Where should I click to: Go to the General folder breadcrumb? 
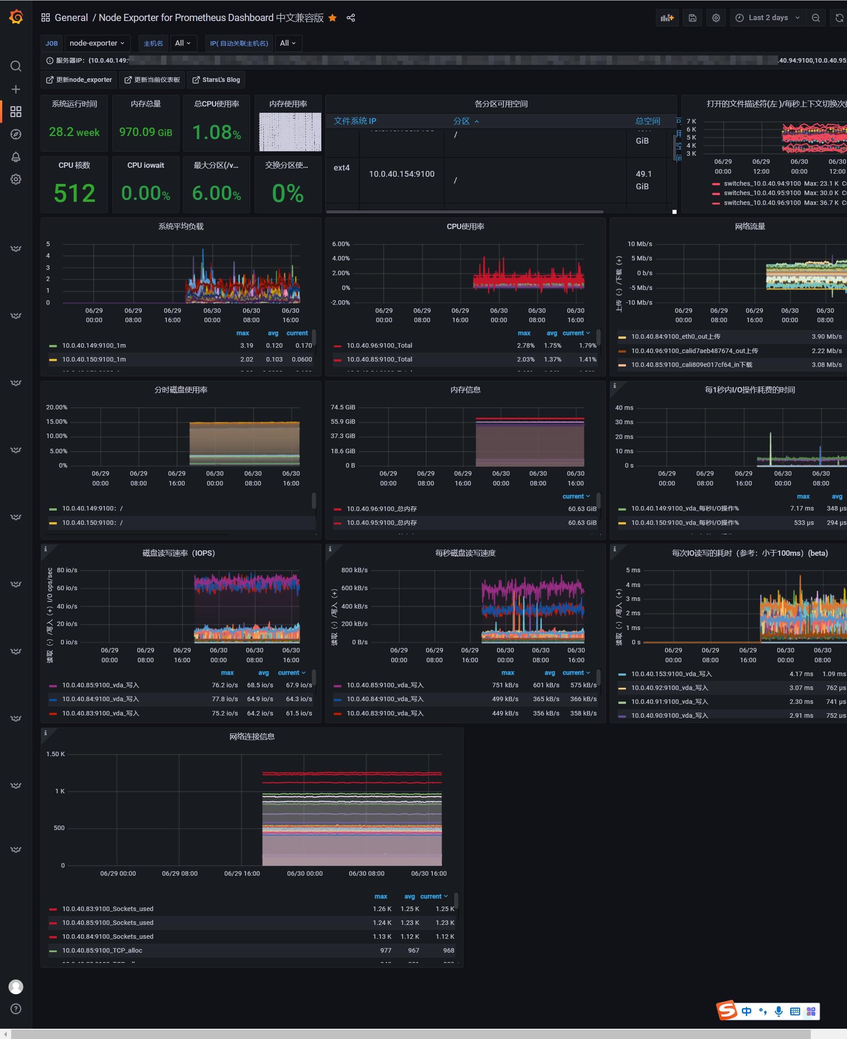71,17
